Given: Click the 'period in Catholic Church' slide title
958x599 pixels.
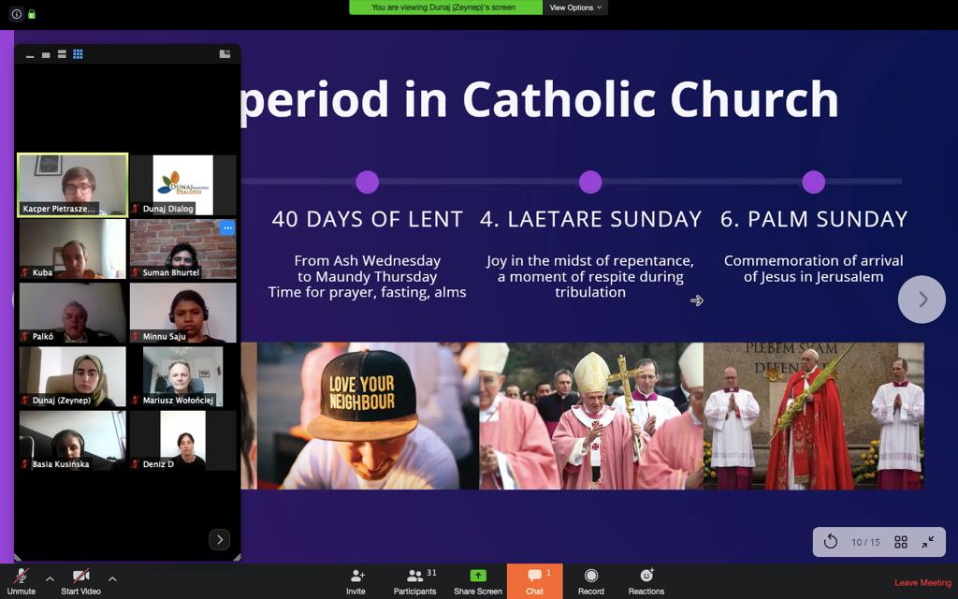Looking at the screenshot, I should tap(539, 99).
